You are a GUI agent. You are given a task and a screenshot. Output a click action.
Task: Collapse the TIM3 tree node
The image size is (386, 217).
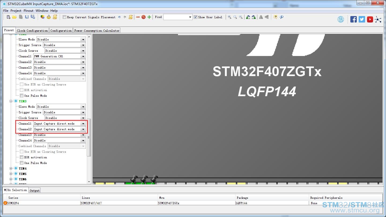(11, 101)
